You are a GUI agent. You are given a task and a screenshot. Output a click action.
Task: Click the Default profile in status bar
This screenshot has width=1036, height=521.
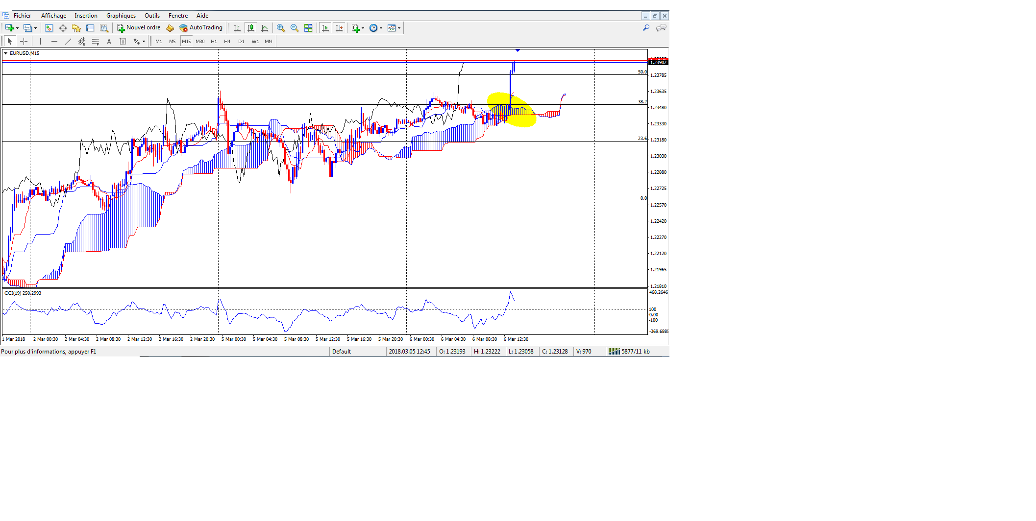pyautogui.click(x=342, y=352)
